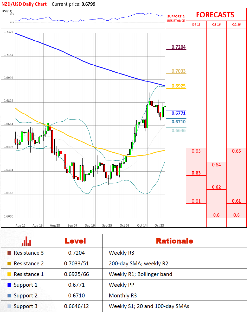The width and height of the screenshot is (250, 312).
Task: Click the red bar chart icon
Action: pos(27,241)
